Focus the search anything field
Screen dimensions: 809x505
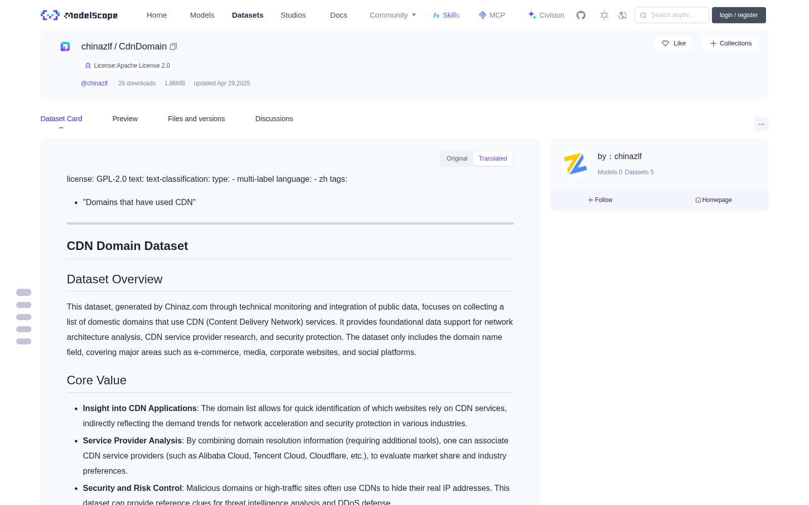point(672,15)
